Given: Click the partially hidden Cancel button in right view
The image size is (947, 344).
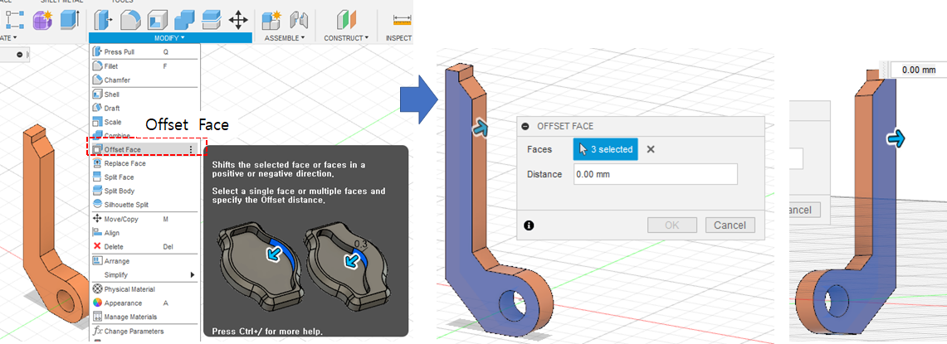Looking at the screenshot, I should (x=806, y=210).
